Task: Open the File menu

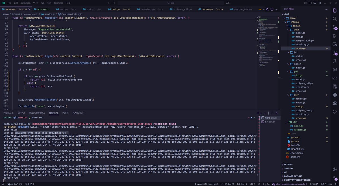Action: 10,3
